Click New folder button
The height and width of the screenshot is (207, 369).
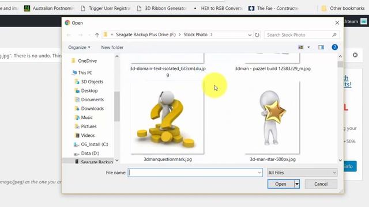(112, 47)
